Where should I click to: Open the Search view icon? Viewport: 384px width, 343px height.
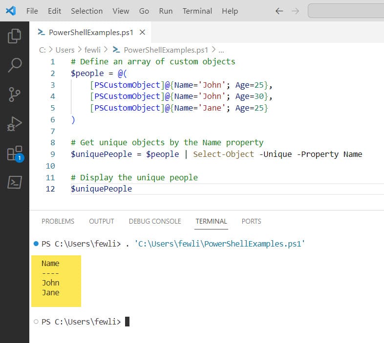pos(15,65)
